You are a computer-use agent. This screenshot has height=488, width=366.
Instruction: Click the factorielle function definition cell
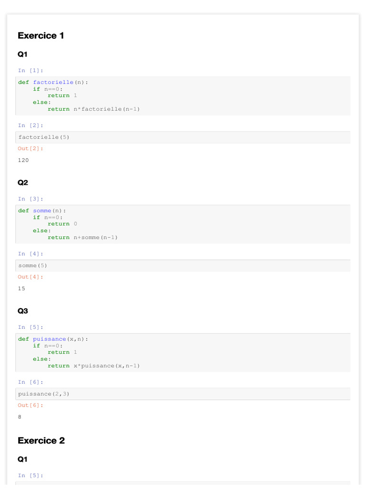click(183, 96)
